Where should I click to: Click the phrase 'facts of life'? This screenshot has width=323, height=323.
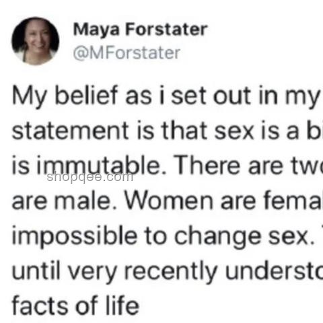[75, 306]
